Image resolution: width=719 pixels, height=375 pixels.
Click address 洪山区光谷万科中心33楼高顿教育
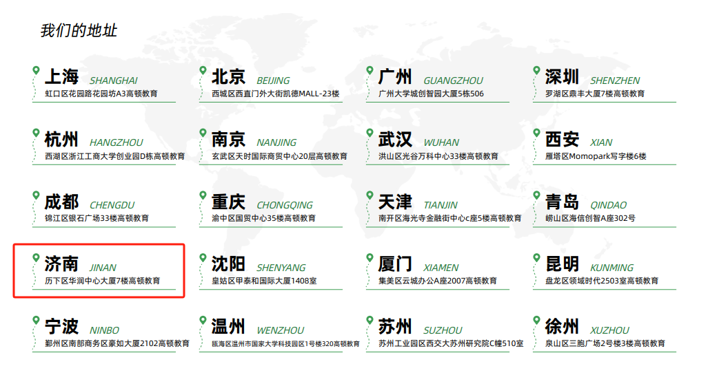tap(438, 156)
